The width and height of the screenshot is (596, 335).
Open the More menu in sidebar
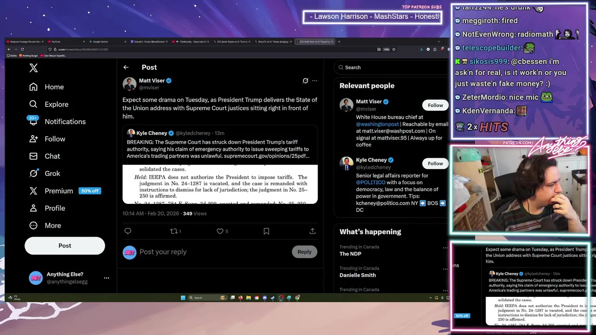pos(45,225)
